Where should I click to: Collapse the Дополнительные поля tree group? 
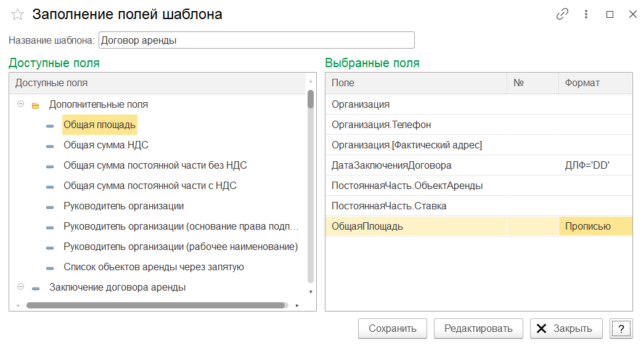[x=20, y=105]
